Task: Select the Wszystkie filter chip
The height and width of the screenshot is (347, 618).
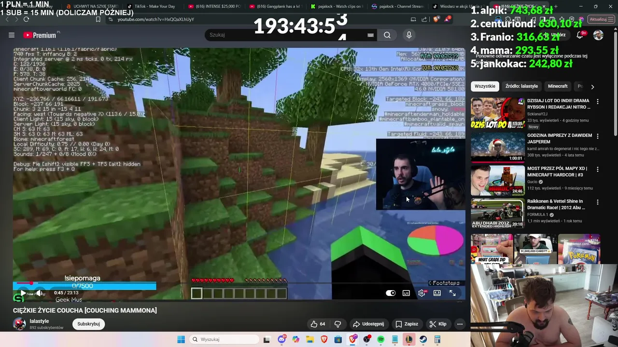Action: (485, 86)
